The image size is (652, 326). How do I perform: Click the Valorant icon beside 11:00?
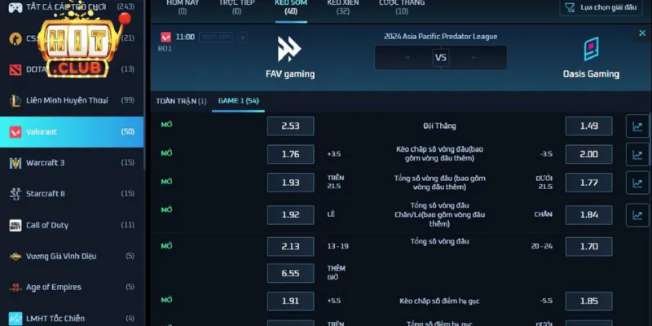166,37
